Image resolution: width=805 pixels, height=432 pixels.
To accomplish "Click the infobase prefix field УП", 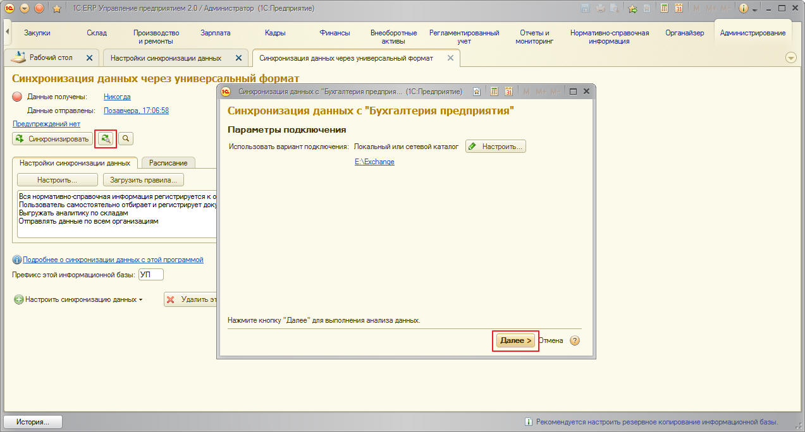I will pyautogui.click(x=151, y=275).
